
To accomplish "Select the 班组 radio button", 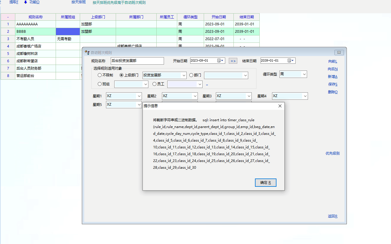I will 100,84.
